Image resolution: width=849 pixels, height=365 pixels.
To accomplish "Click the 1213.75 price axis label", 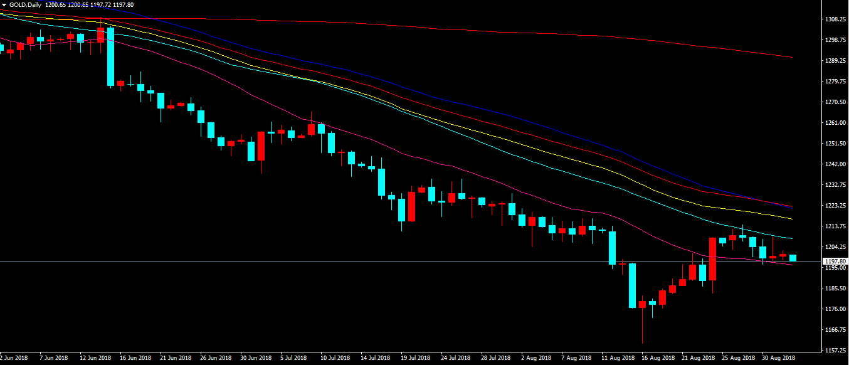I will coord(836,226).
